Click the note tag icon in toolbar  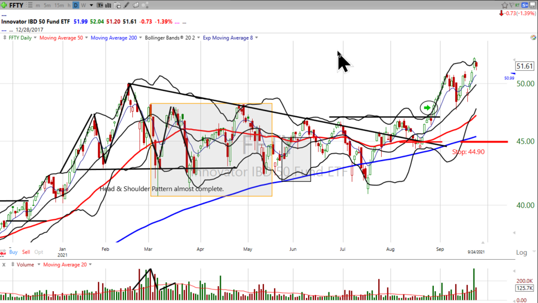tap(137, 5)
